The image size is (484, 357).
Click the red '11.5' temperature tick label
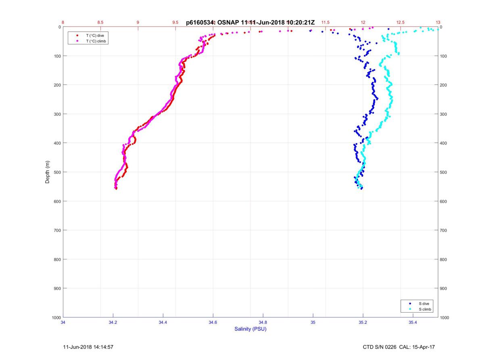[325, 23]
